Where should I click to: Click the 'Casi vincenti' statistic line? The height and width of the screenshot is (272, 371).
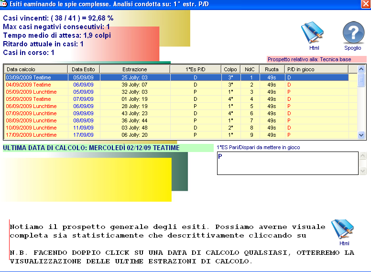[x=58, y=18]
